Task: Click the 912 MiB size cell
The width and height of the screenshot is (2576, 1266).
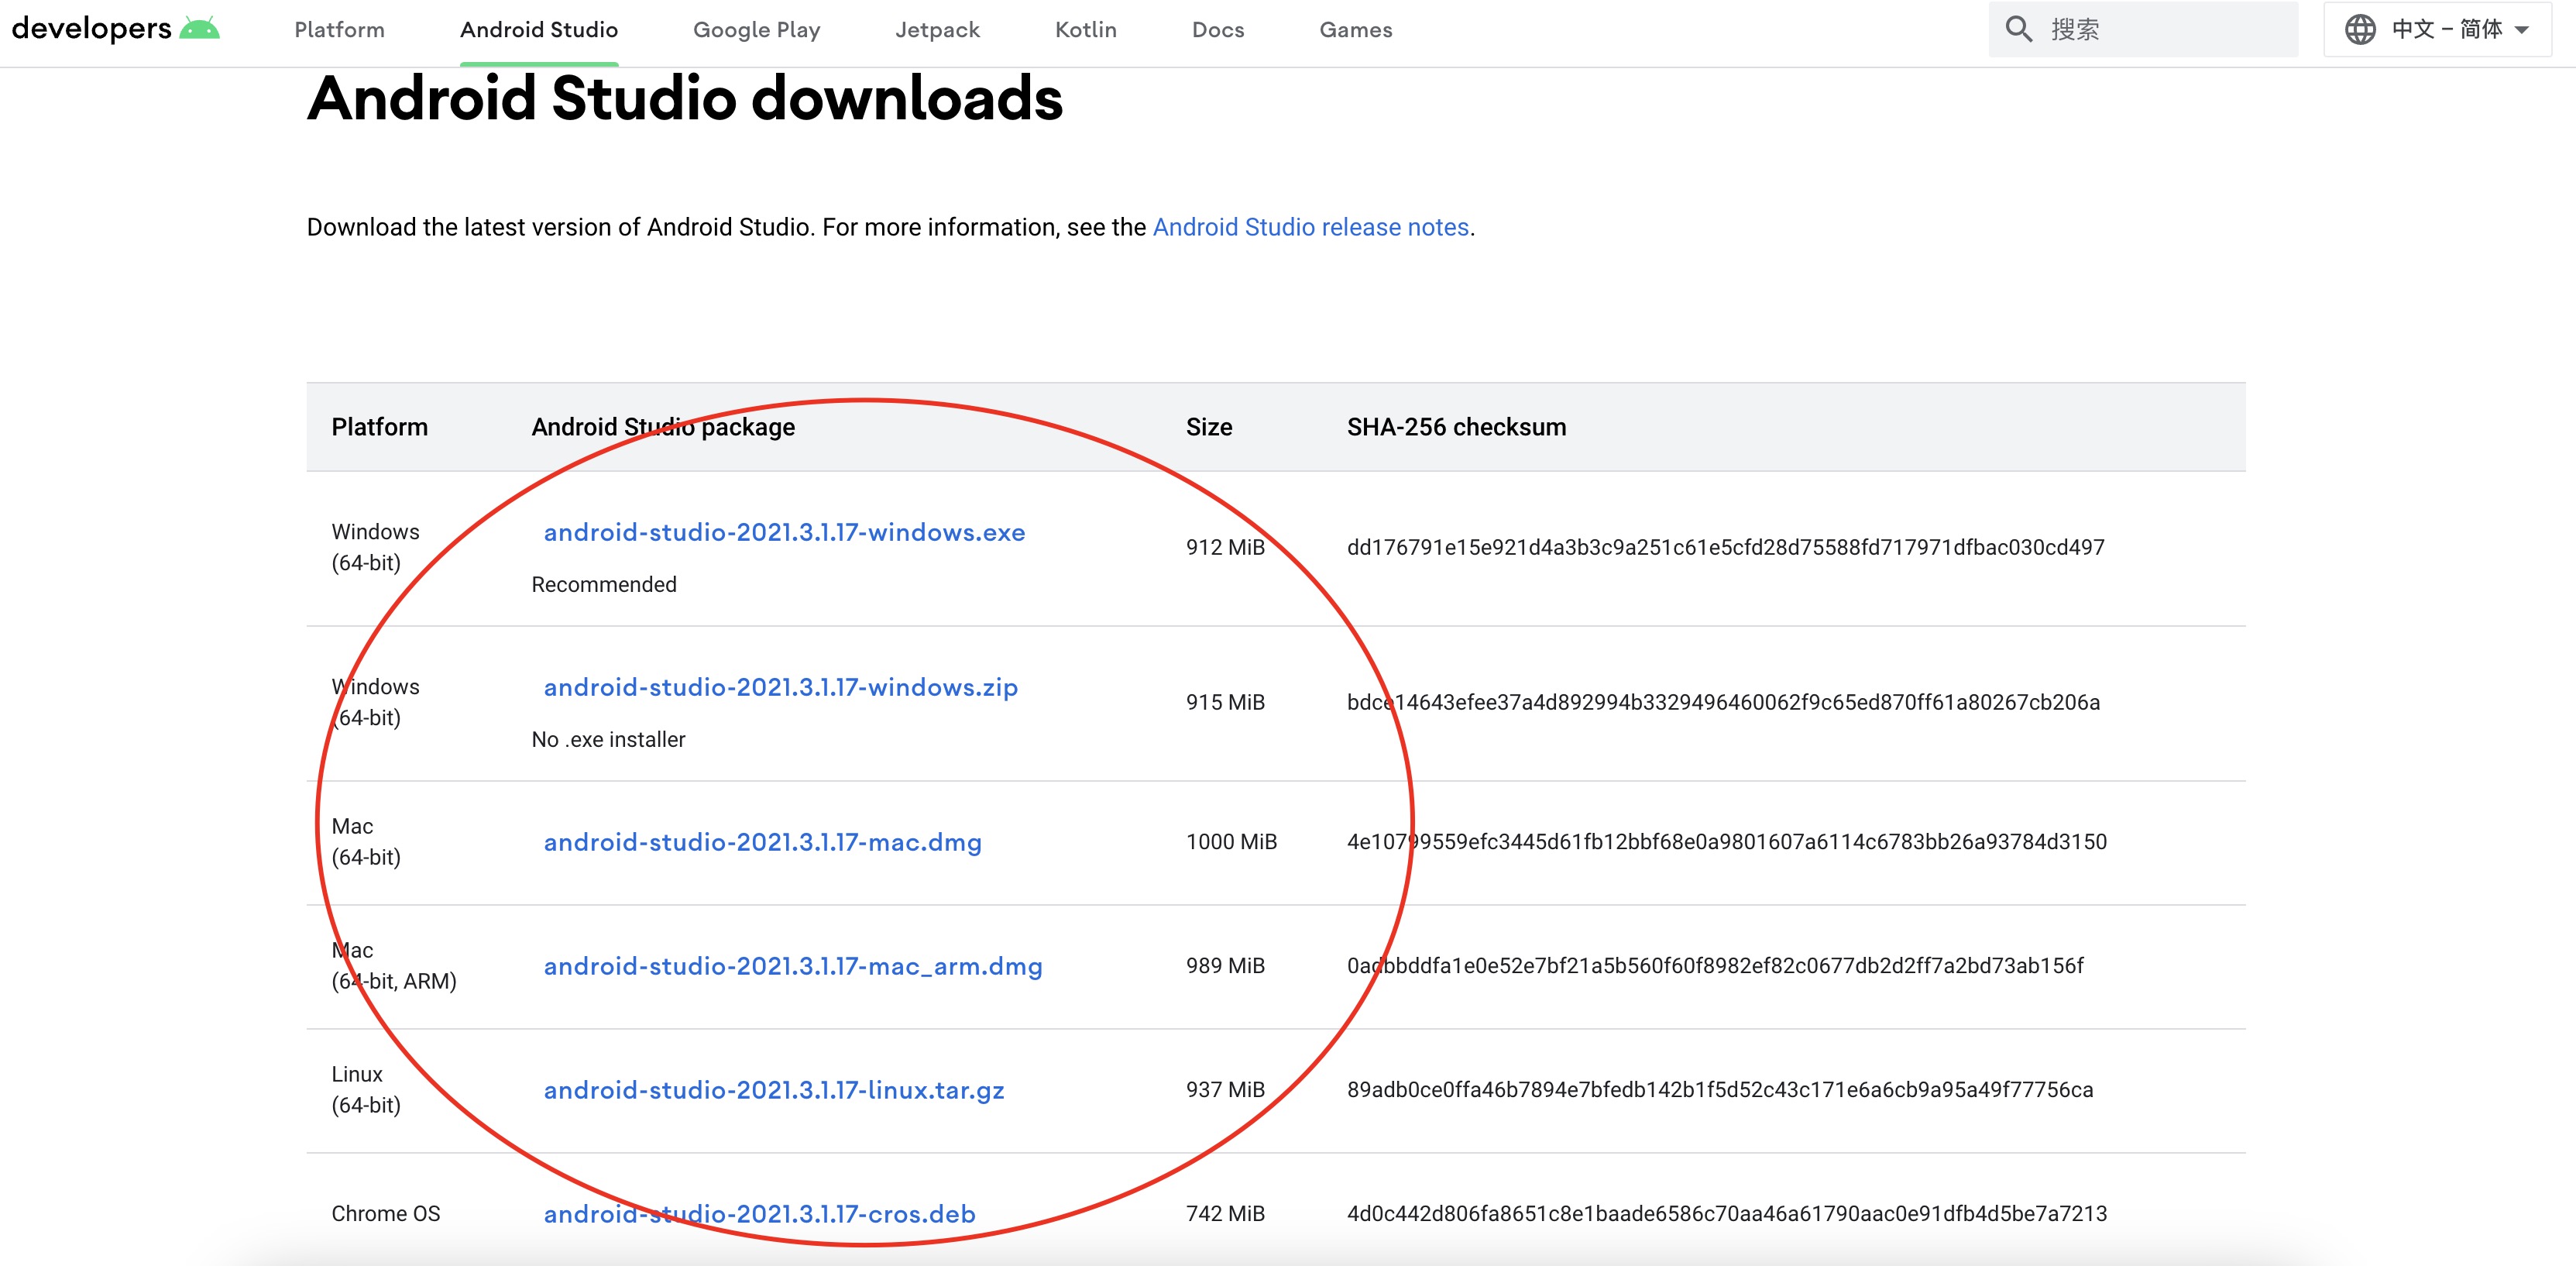Action: 1225,547
